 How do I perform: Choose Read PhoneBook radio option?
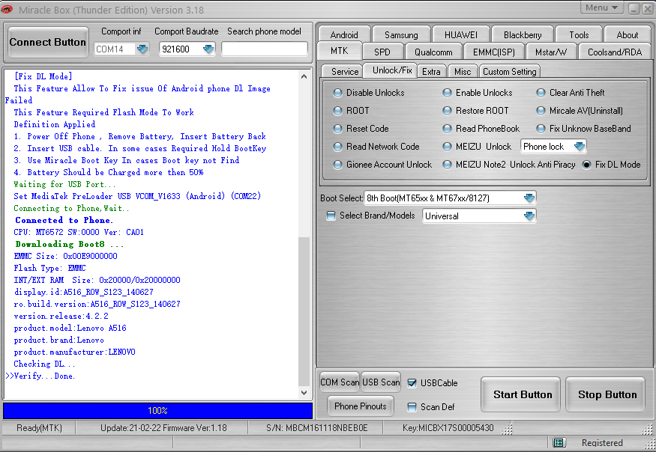click(x=448, y=129)
